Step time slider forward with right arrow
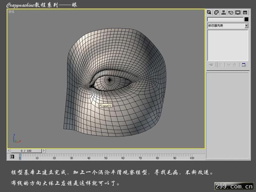The image size is (256, 192). point(44,150)
